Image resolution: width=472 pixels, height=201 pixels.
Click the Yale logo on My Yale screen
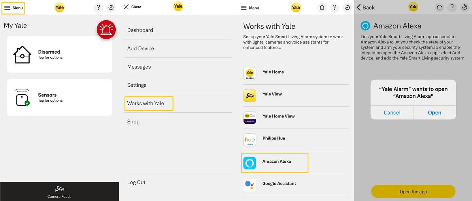tap(60, 7)
